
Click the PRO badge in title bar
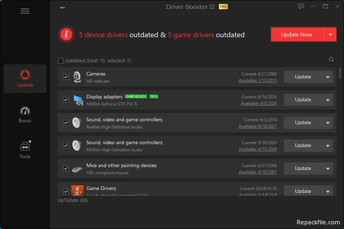223,7
